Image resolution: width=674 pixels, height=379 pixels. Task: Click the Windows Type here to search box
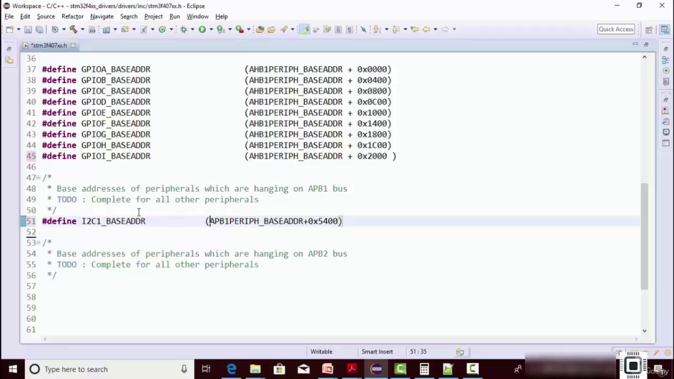109,369
